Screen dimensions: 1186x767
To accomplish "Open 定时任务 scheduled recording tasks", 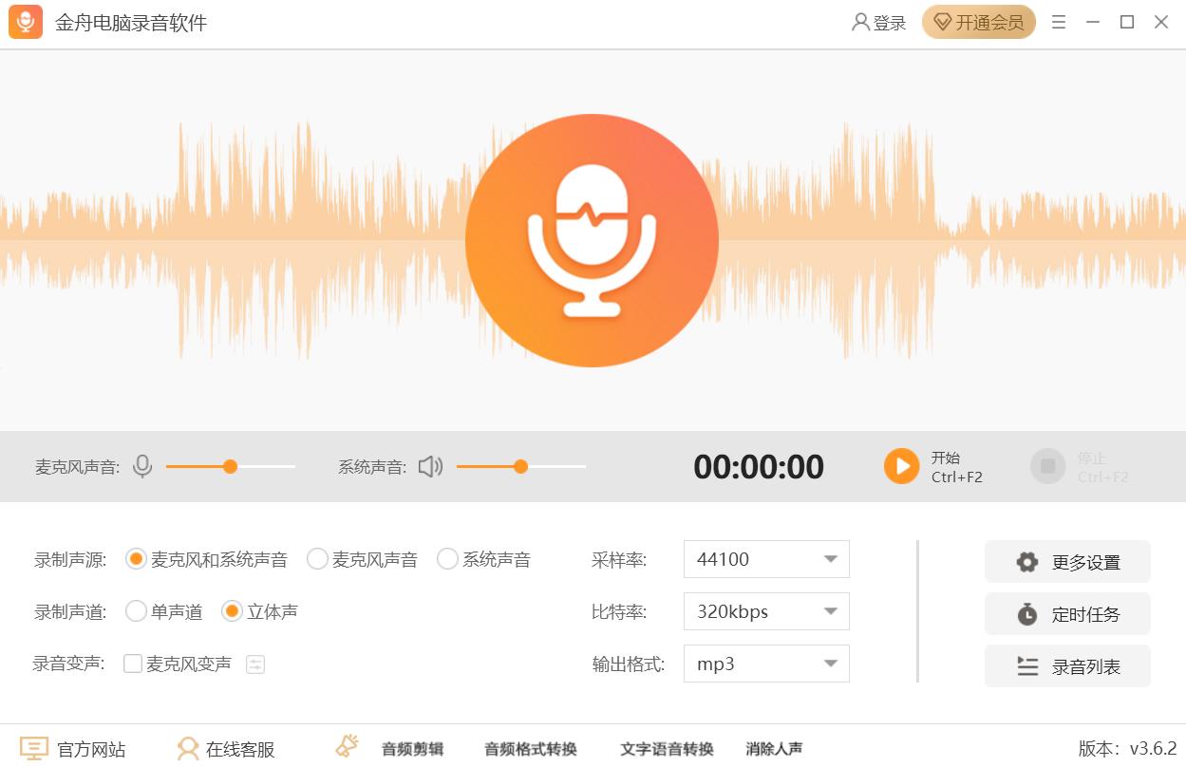I will click(1066, 613).
